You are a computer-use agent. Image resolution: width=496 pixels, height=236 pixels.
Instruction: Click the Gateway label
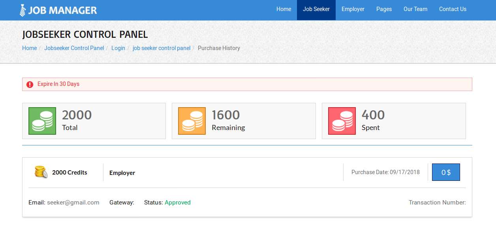coord(122,203)
